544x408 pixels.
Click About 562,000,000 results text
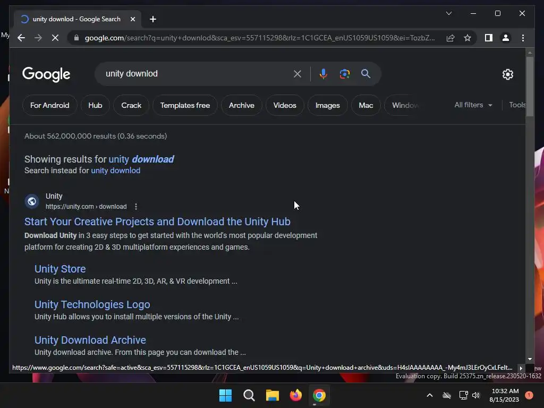click(x=96, y=136)
